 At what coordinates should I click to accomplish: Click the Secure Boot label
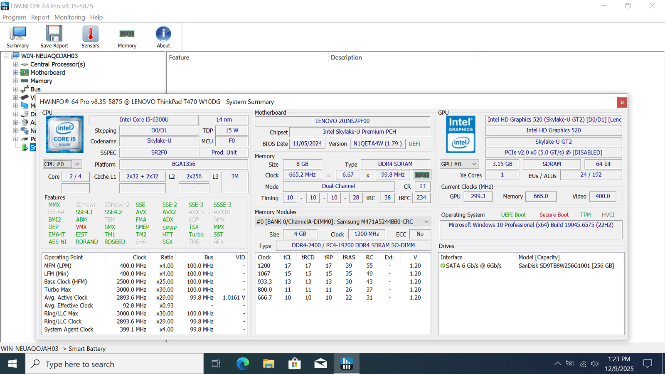point(554,215)
